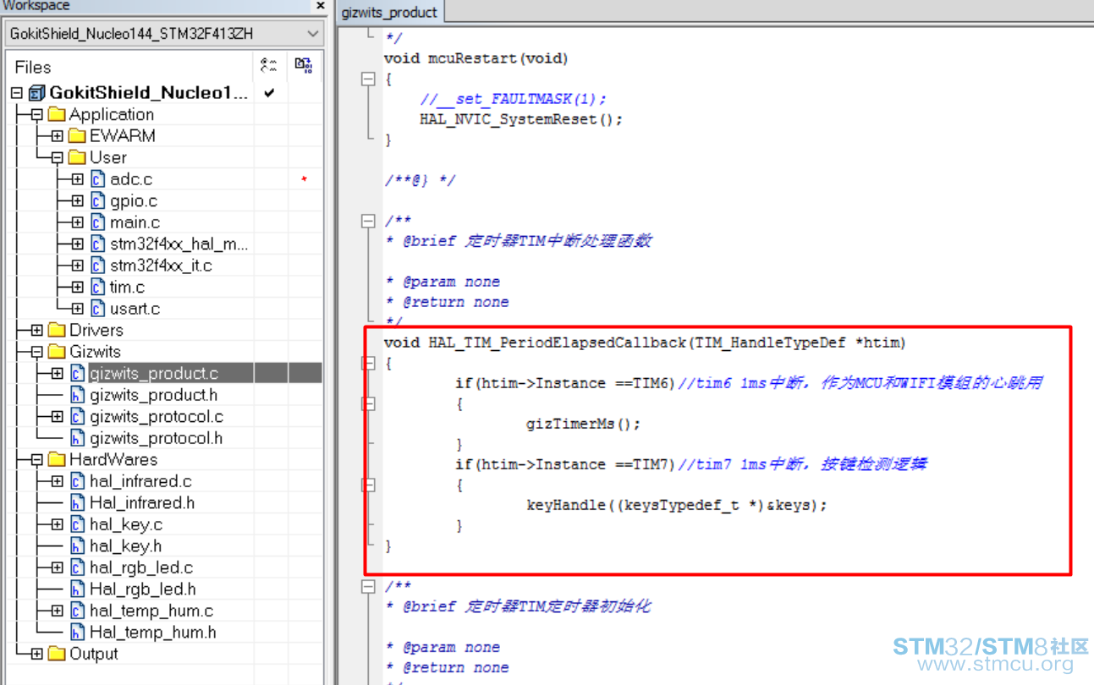
Task: Select the Drivers folder icon
Action: (x=57, y=330)
